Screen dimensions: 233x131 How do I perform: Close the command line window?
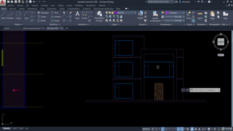click(184, 90)
